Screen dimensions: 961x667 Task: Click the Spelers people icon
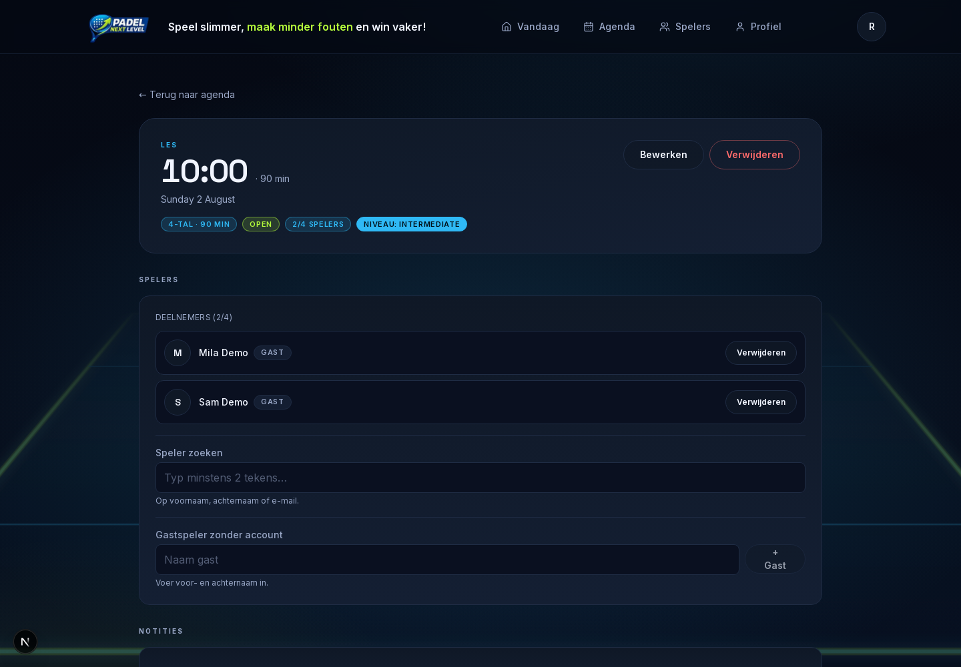pyautogui.click(x=665, y=27)
